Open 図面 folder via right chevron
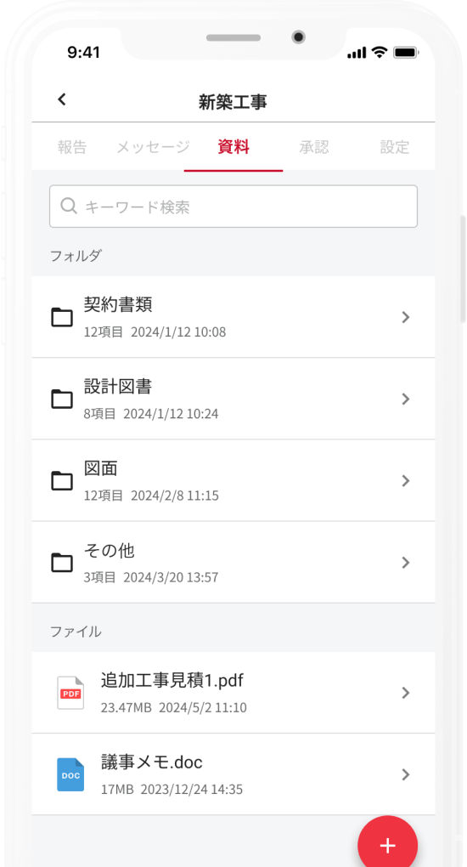Image resolution: width=467 pixels, height=867 pixels. tap(406, 480)
